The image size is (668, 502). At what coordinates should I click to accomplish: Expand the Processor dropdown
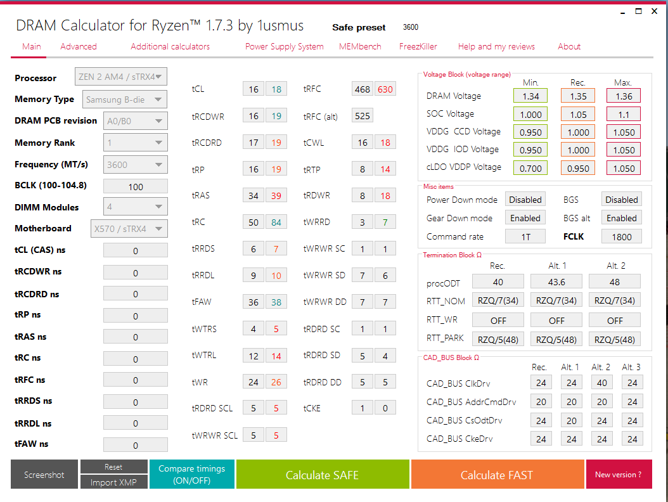tap(121, 77)
